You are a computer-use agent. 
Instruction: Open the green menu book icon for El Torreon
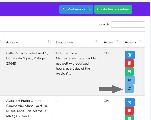[x=129, y=72]
